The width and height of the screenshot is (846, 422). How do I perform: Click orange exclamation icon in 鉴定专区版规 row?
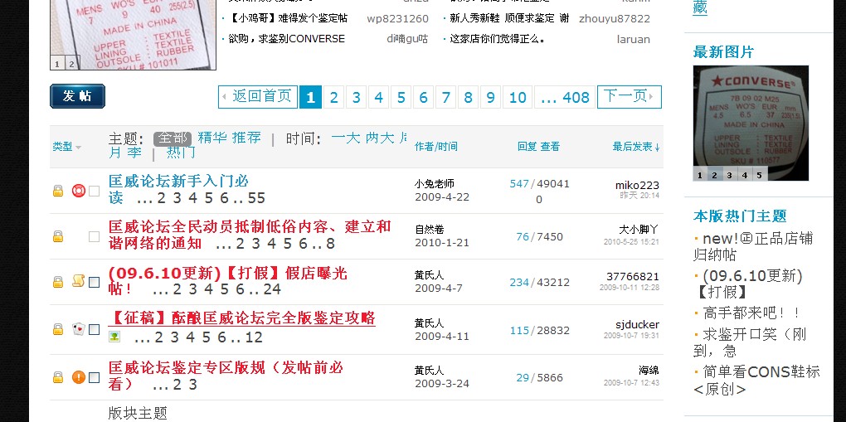(x=79, y=377)
